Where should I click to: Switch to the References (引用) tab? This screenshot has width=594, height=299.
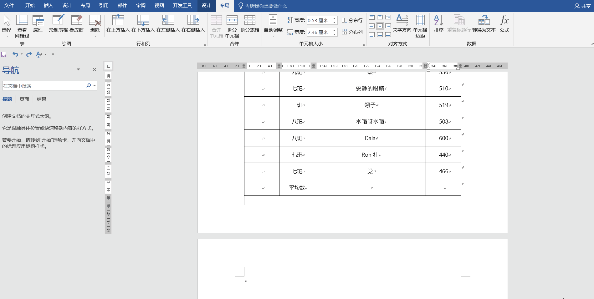(x=104, y=6)
